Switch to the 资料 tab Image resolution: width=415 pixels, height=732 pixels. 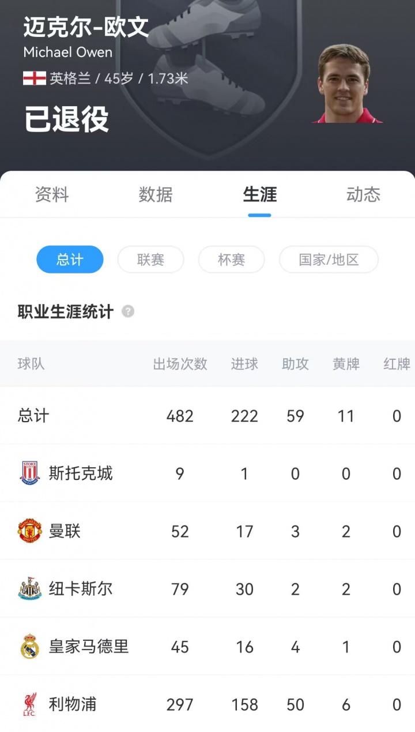[52, 195]
